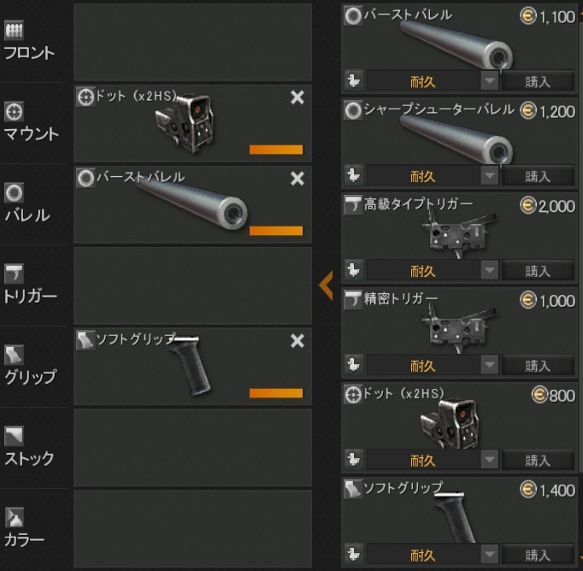Select the フロント category icon
The width and height of the screenshot is (583, 571).
click(x=14, y=30)
